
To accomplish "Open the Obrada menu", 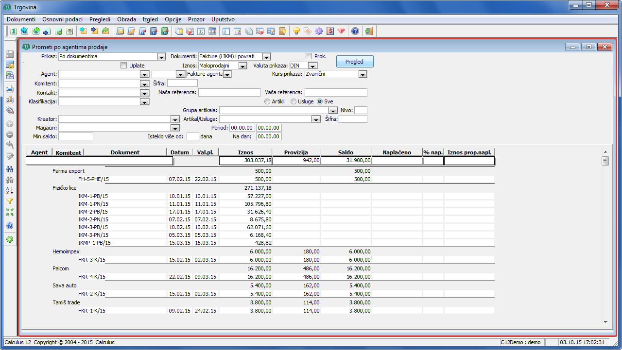I will point(126,19).
